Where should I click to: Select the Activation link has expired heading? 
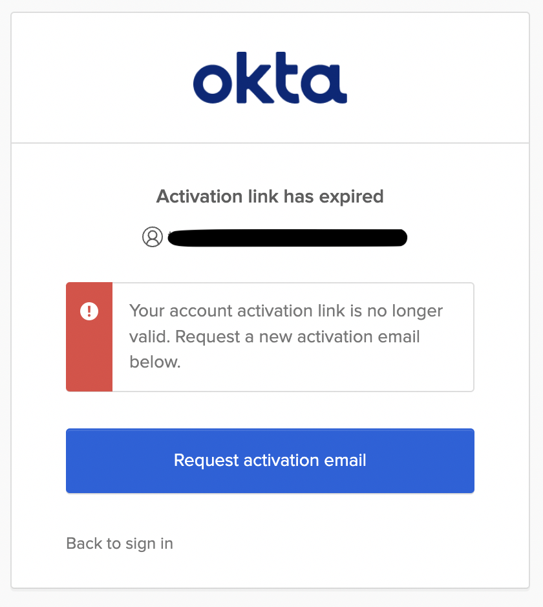[x=270, y=196]
